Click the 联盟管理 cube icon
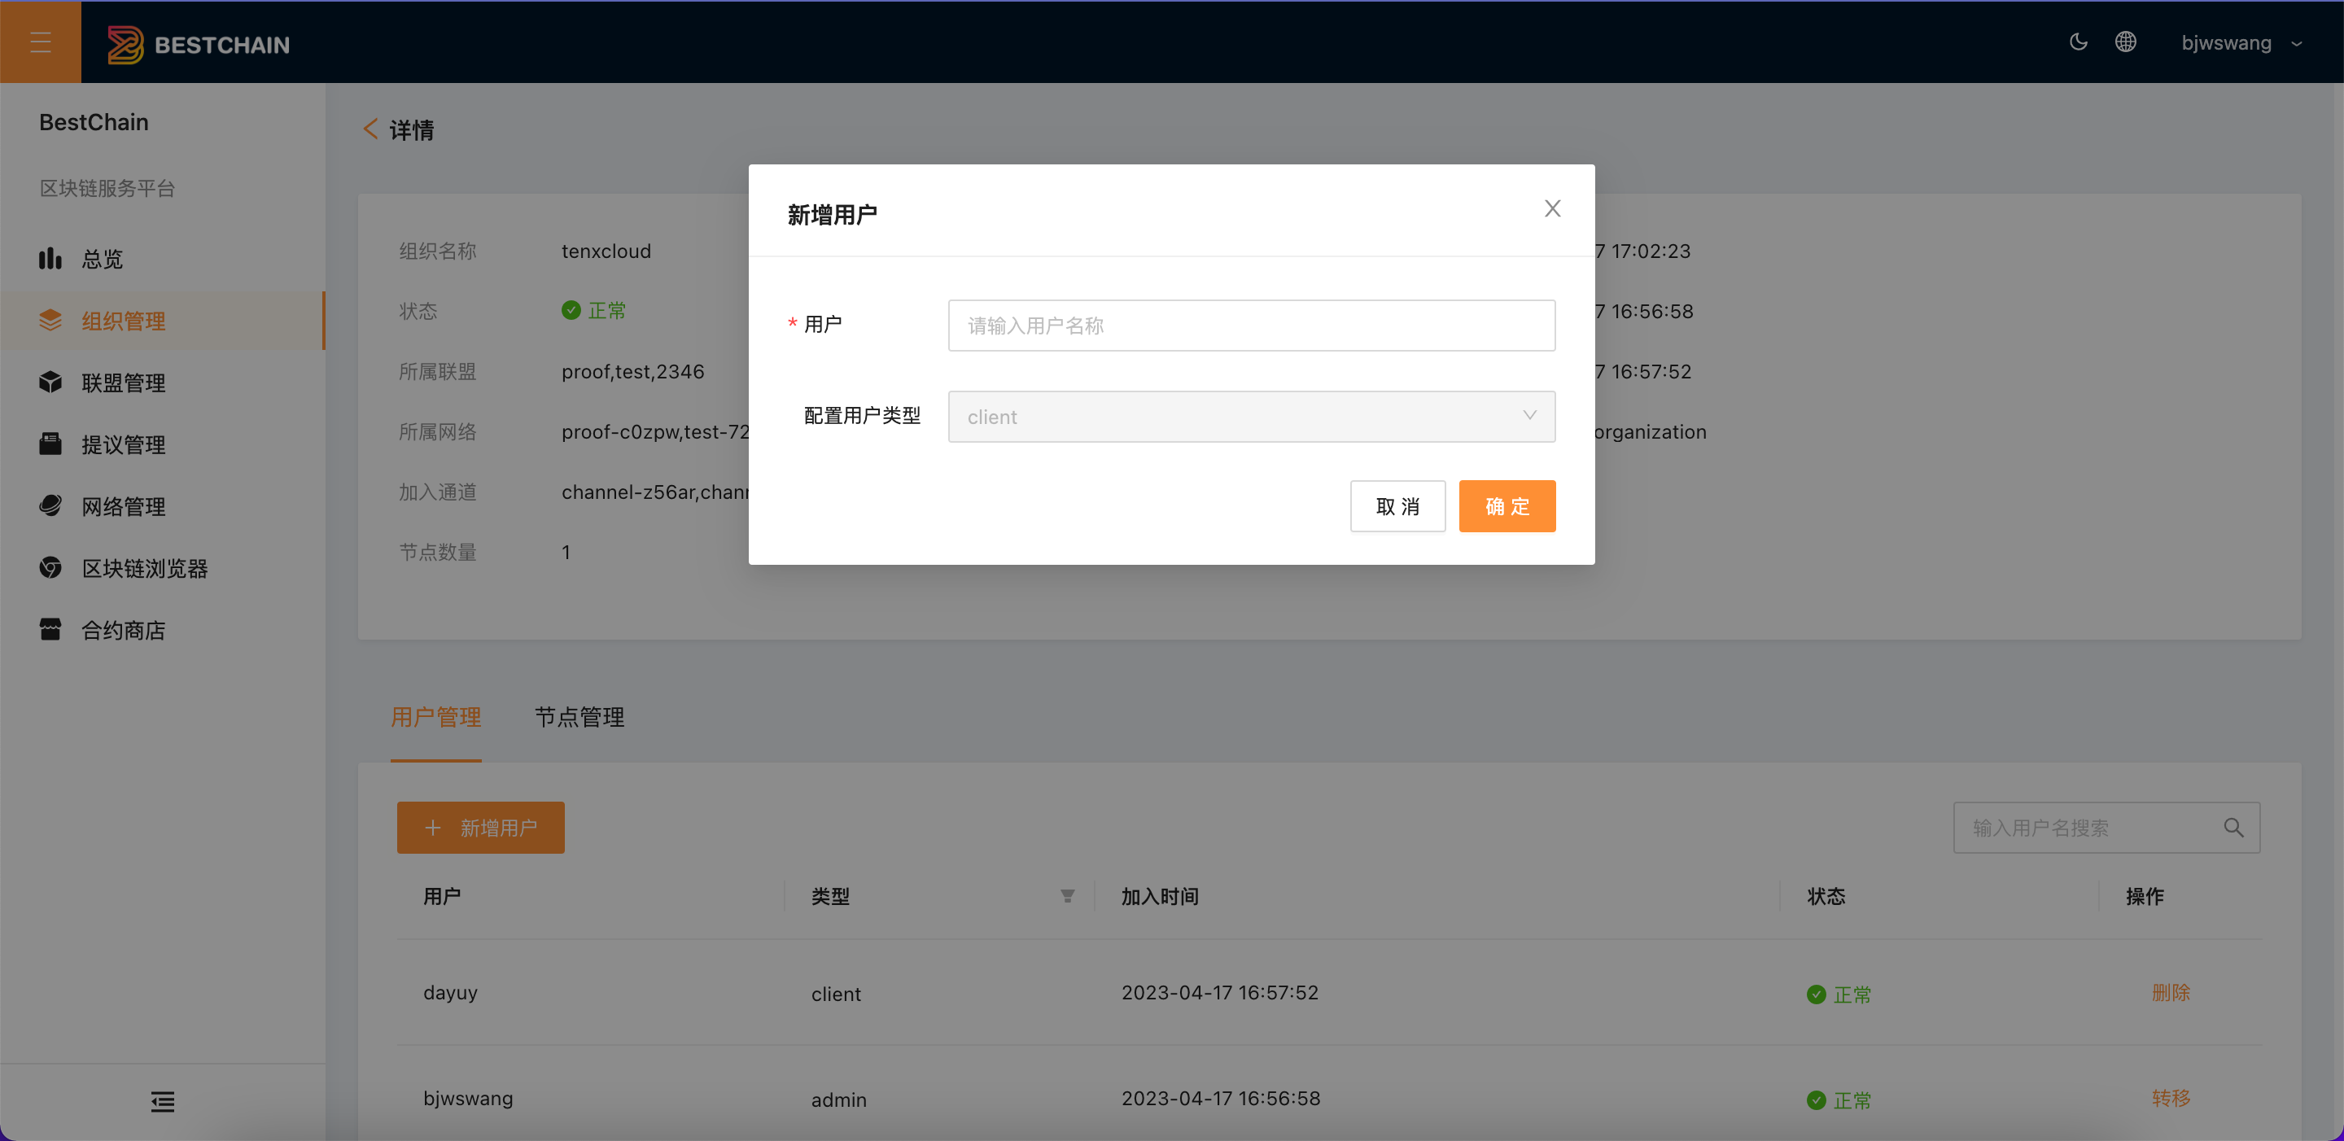 (x=50, y=383)
